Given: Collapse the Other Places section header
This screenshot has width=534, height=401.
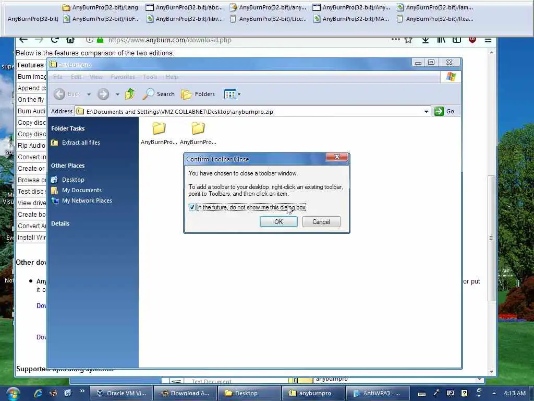Looking at the screenshot, I should (68, 166).
